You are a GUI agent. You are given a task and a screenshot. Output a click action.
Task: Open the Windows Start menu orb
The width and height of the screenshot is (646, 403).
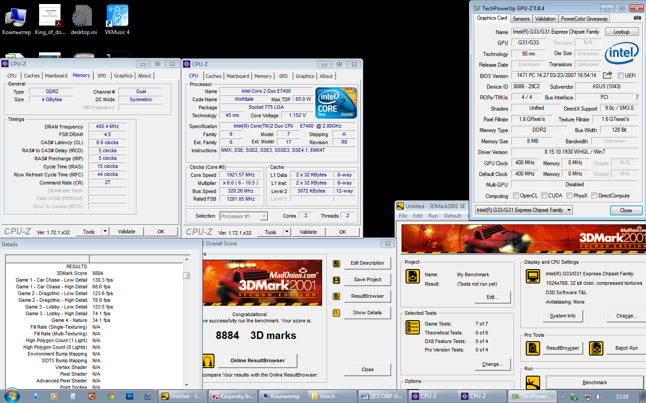click(x=12, y=396)
